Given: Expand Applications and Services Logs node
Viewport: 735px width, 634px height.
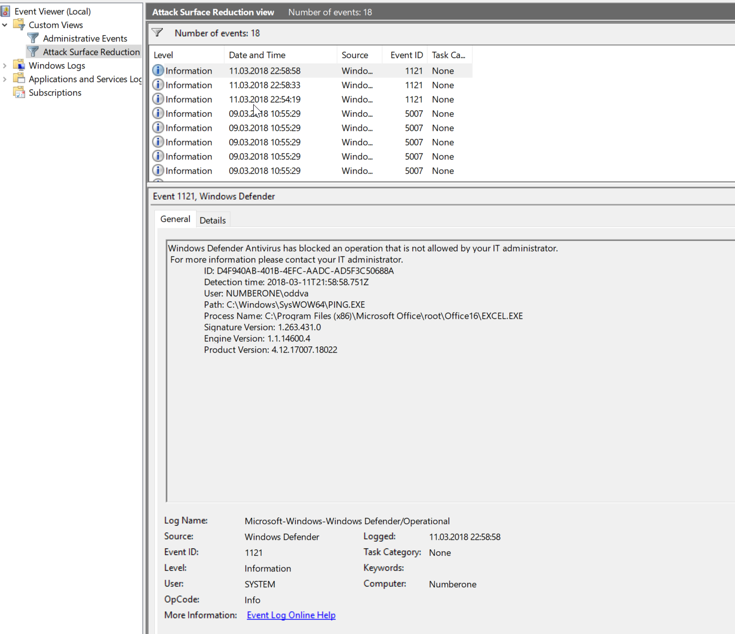Looking at the screenshot, I should pos(5,79).
